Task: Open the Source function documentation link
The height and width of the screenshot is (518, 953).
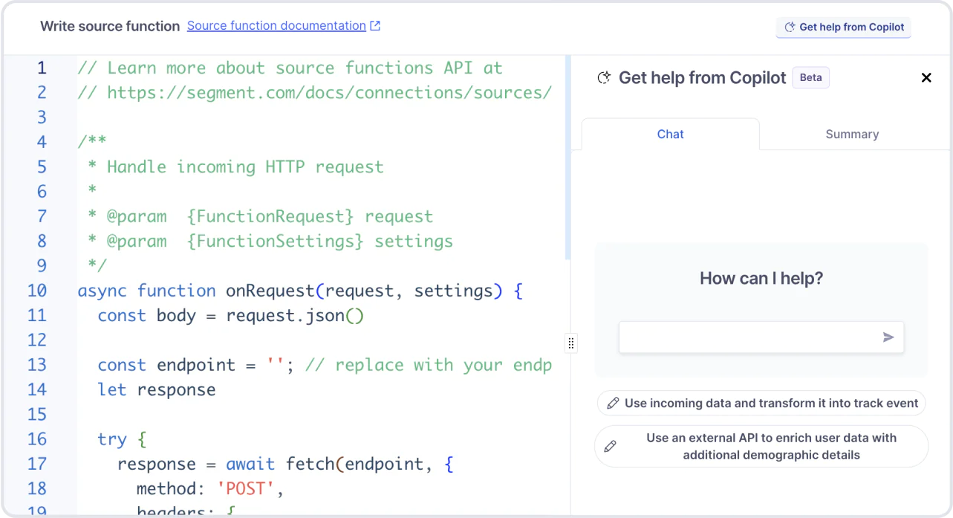Action: [x=276, y=25]
